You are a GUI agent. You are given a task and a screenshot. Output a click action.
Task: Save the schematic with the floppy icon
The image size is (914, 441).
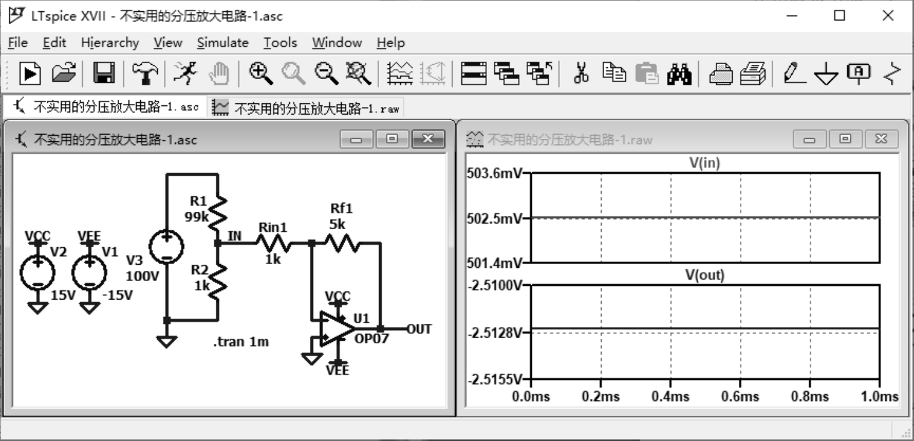click(103, 73)
